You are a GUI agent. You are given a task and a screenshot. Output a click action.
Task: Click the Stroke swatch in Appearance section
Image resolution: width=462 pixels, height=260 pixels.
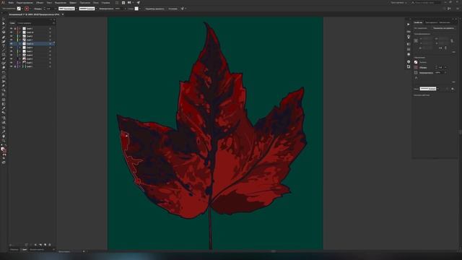(x=416, y=67)
